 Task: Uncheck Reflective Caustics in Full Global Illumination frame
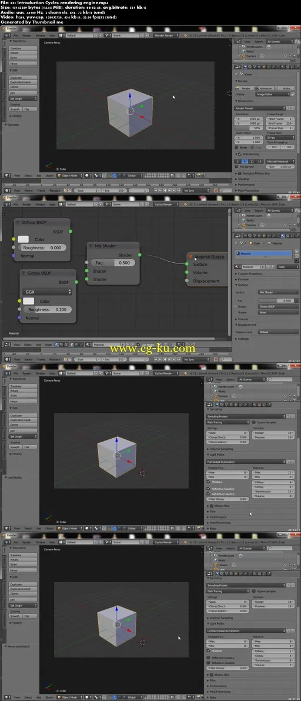click(x=209, y=489)
